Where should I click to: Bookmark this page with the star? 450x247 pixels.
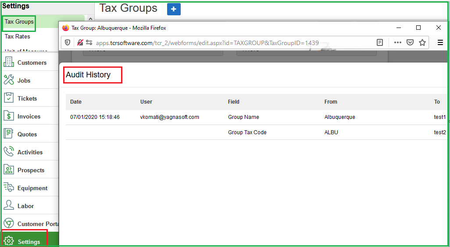(x=422, y=43)
